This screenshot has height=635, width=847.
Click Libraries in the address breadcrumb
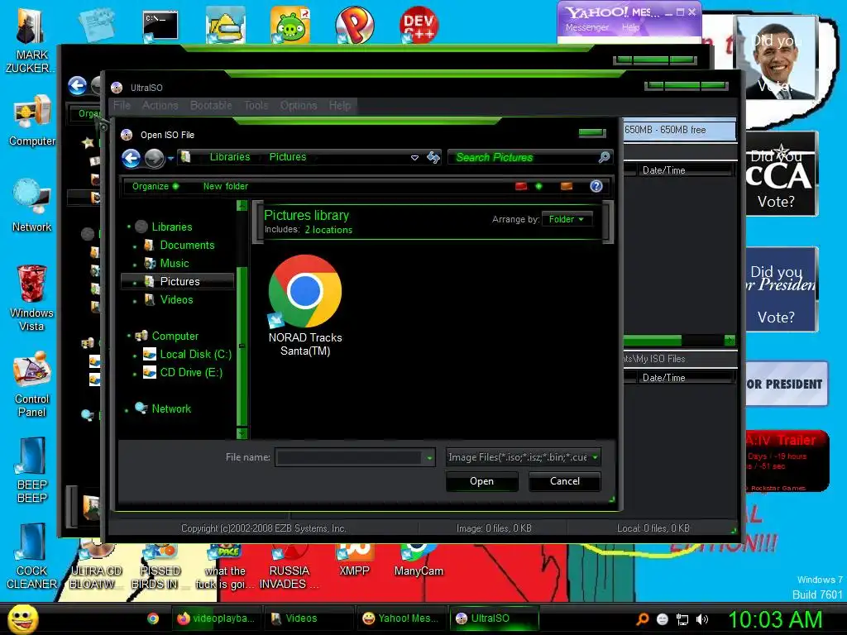tap(230, 157)
